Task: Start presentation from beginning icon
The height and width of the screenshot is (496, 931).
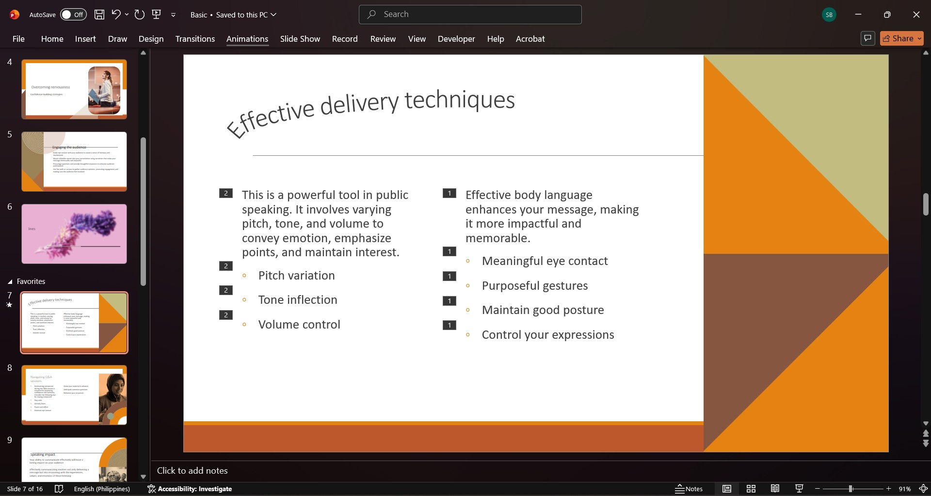Action: [157, 15]
